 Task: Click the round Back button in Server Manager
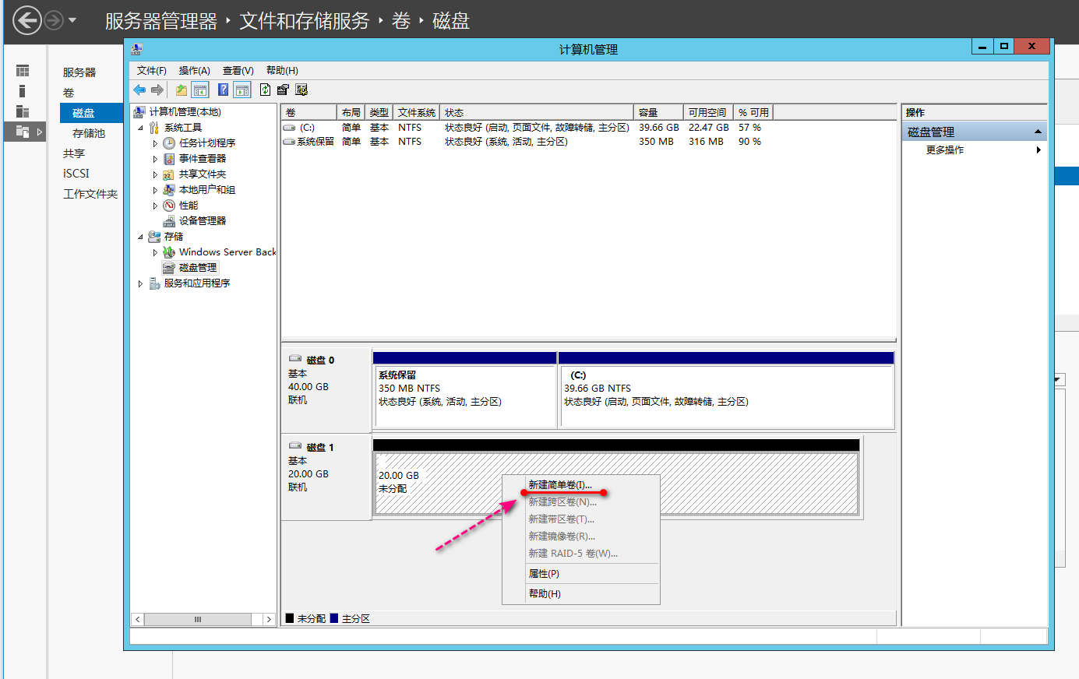27,20
